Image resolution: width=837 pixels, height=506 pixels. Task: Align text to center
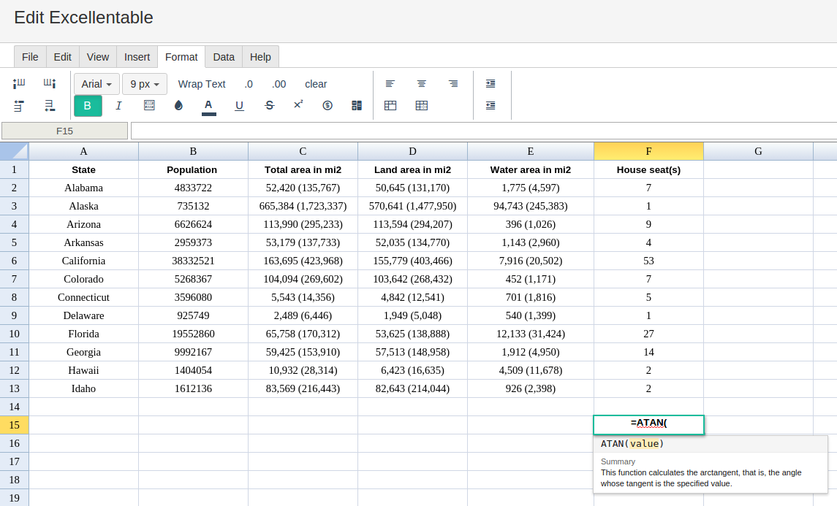tap(422, 84)
